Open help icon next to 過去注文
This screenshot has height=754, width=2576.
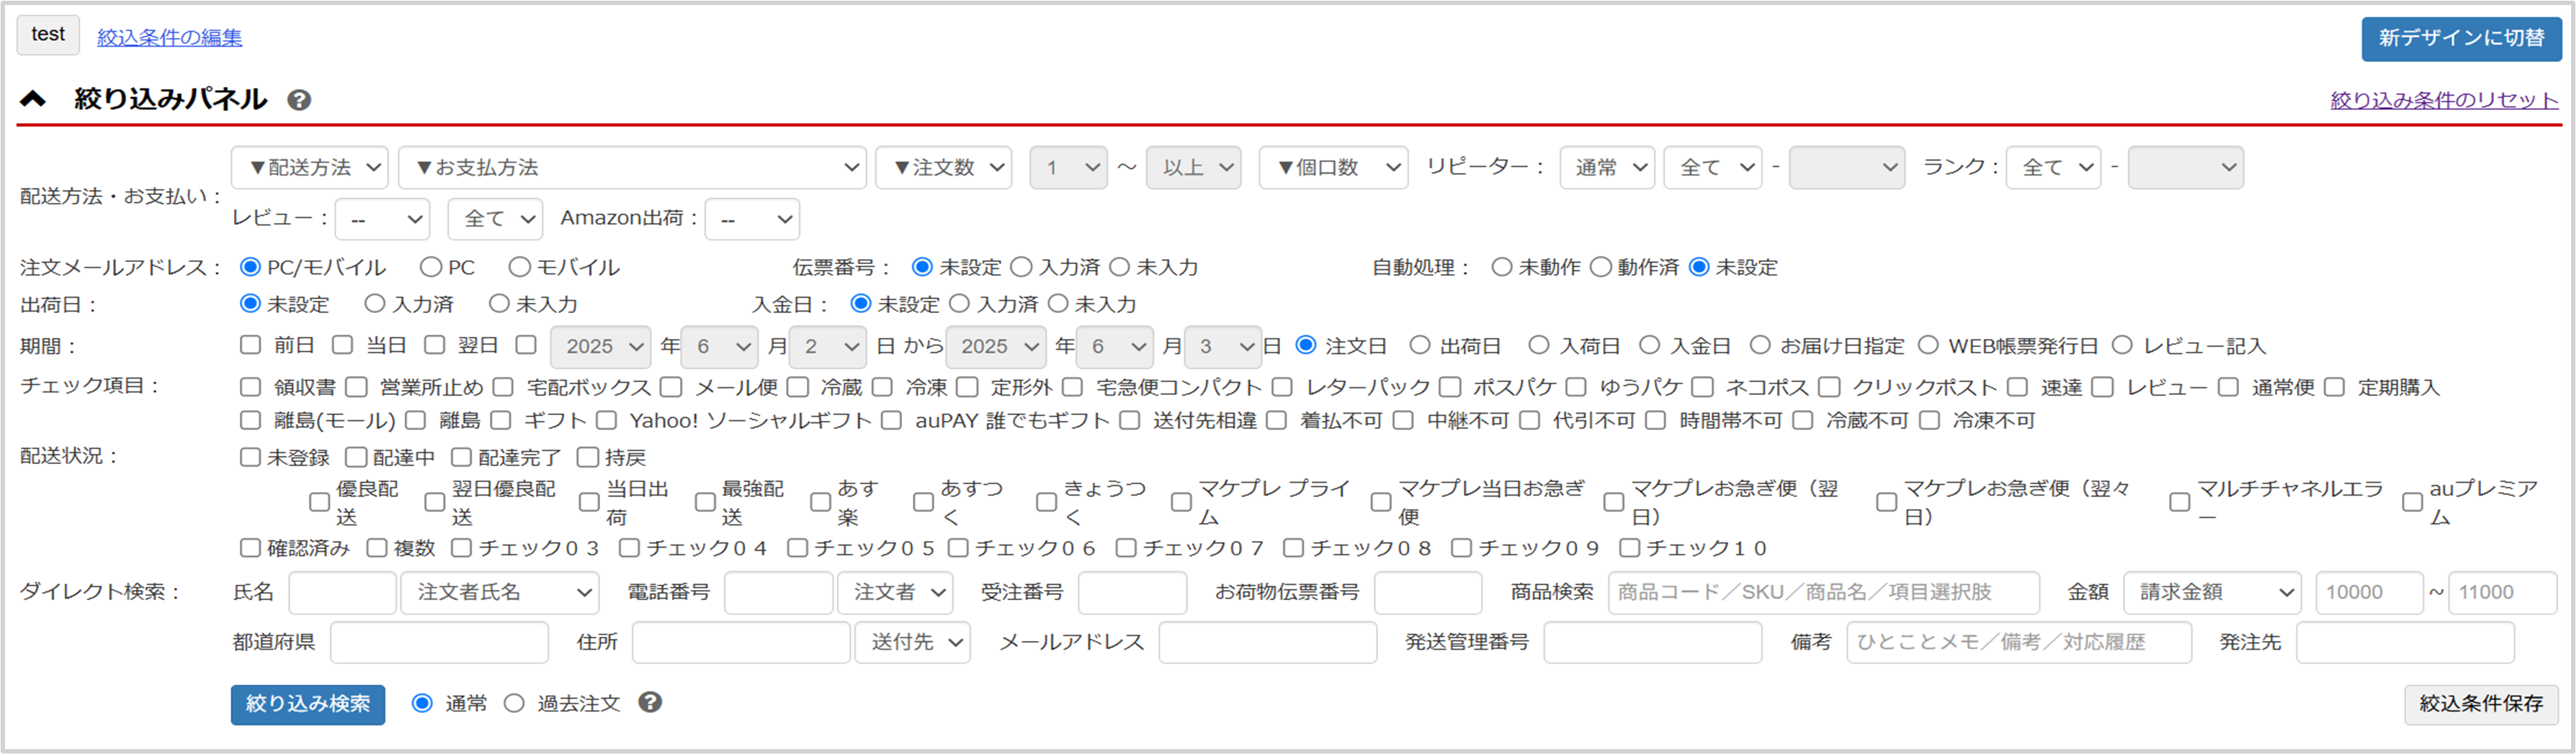coord(650,702)
